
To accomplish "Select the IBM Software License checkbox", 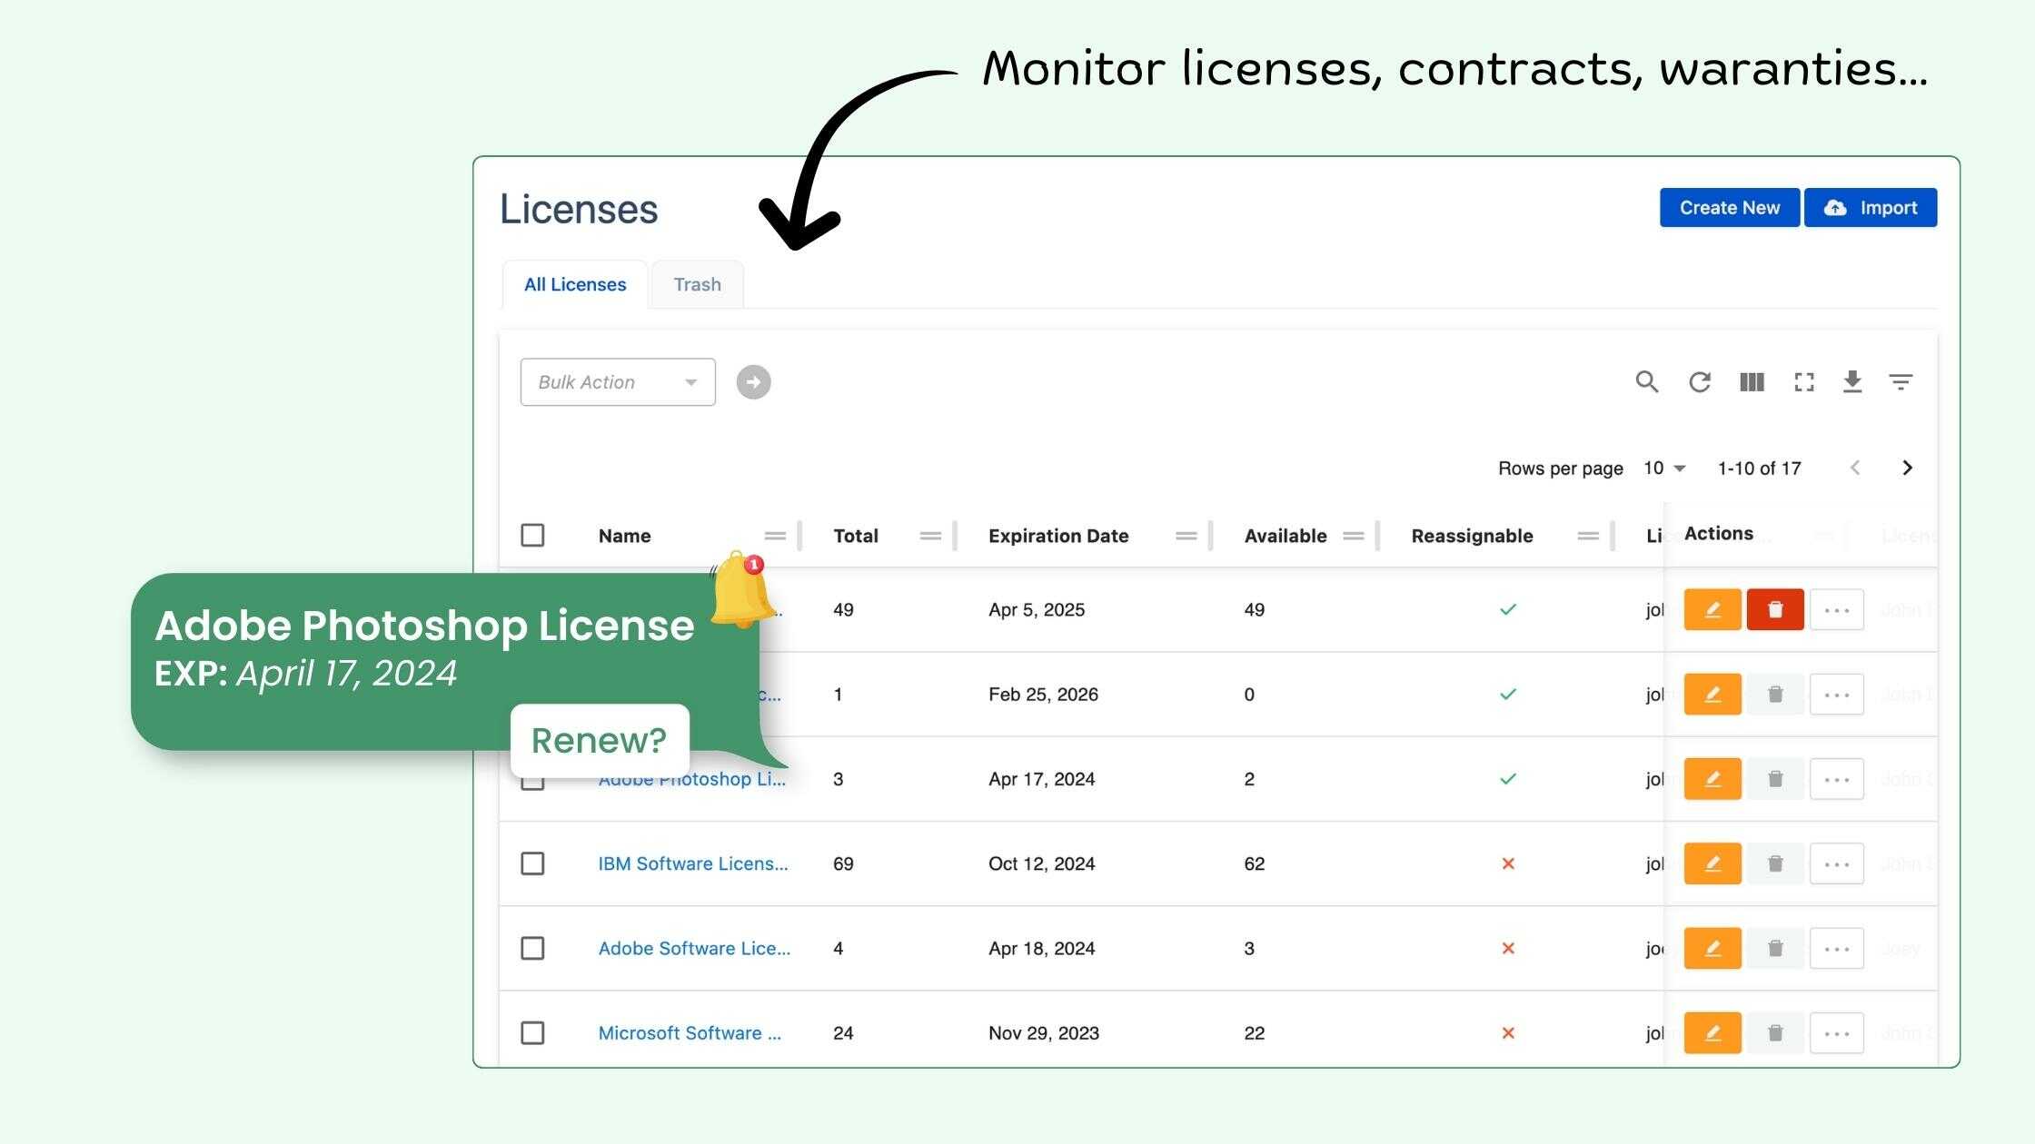I will tap(532, 863).
